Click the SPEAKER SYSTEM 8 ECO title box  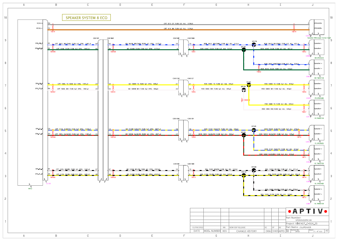[x=86, y=18]
